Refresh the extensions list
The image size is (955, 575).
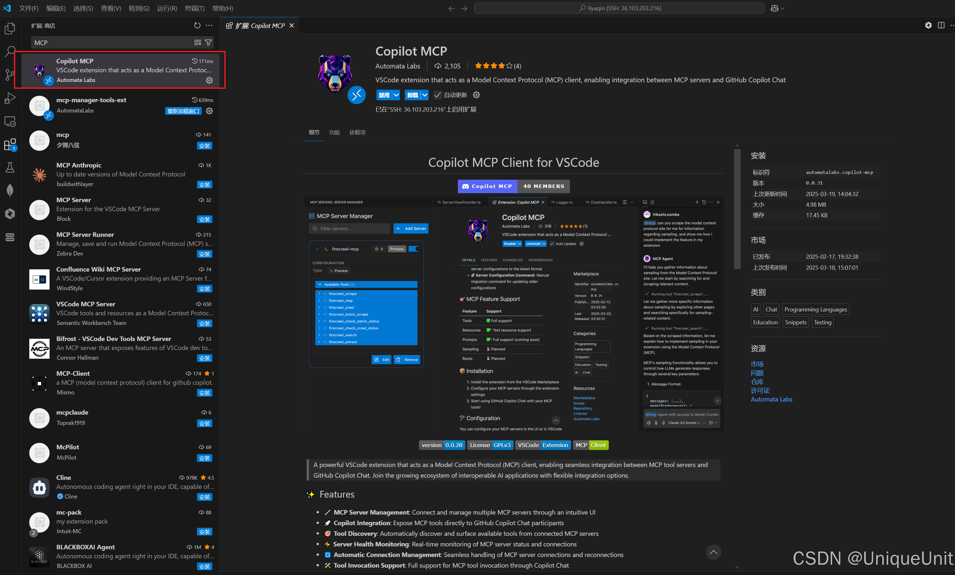pos(197,26)
